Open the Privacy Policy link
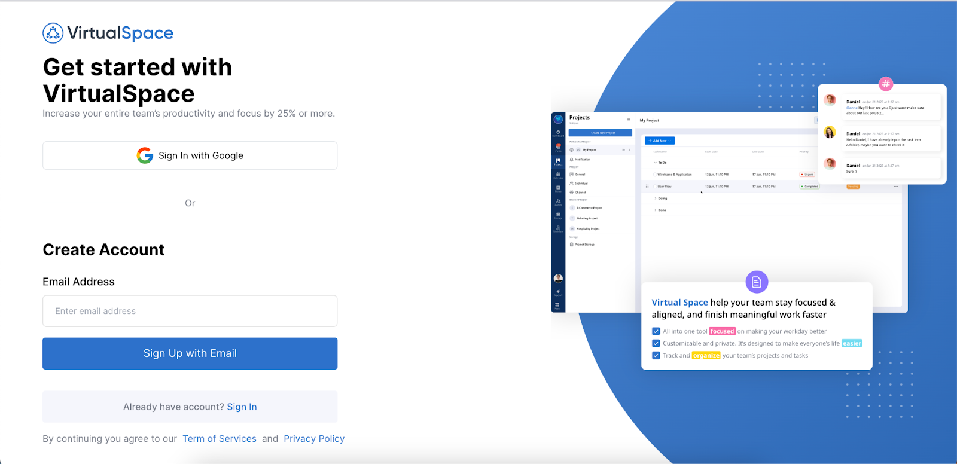This screenshot has height=464, width=957. tap(314, 439)
